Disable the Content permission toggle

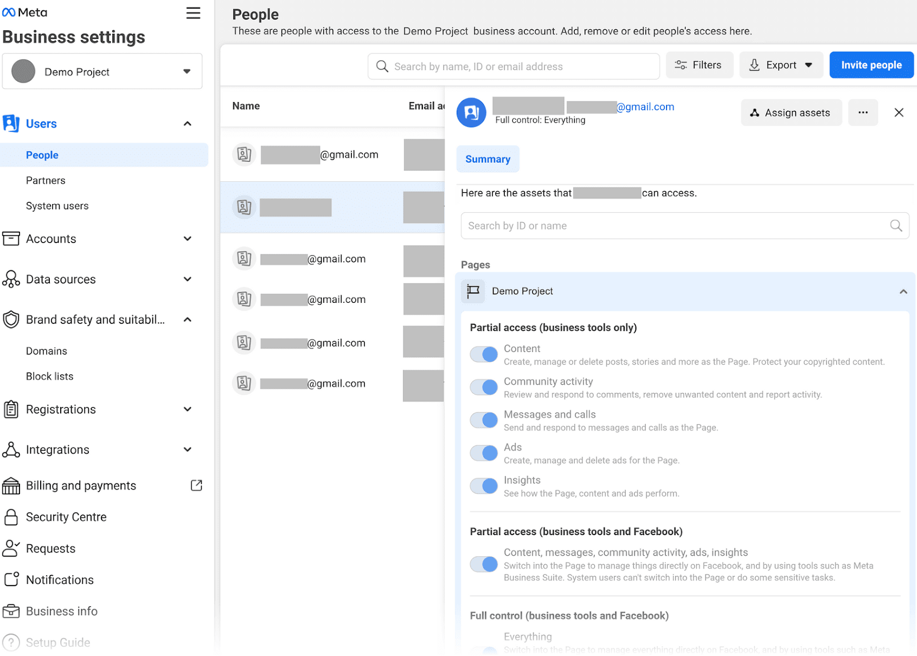pyautogui.click(x=483, y=354)
